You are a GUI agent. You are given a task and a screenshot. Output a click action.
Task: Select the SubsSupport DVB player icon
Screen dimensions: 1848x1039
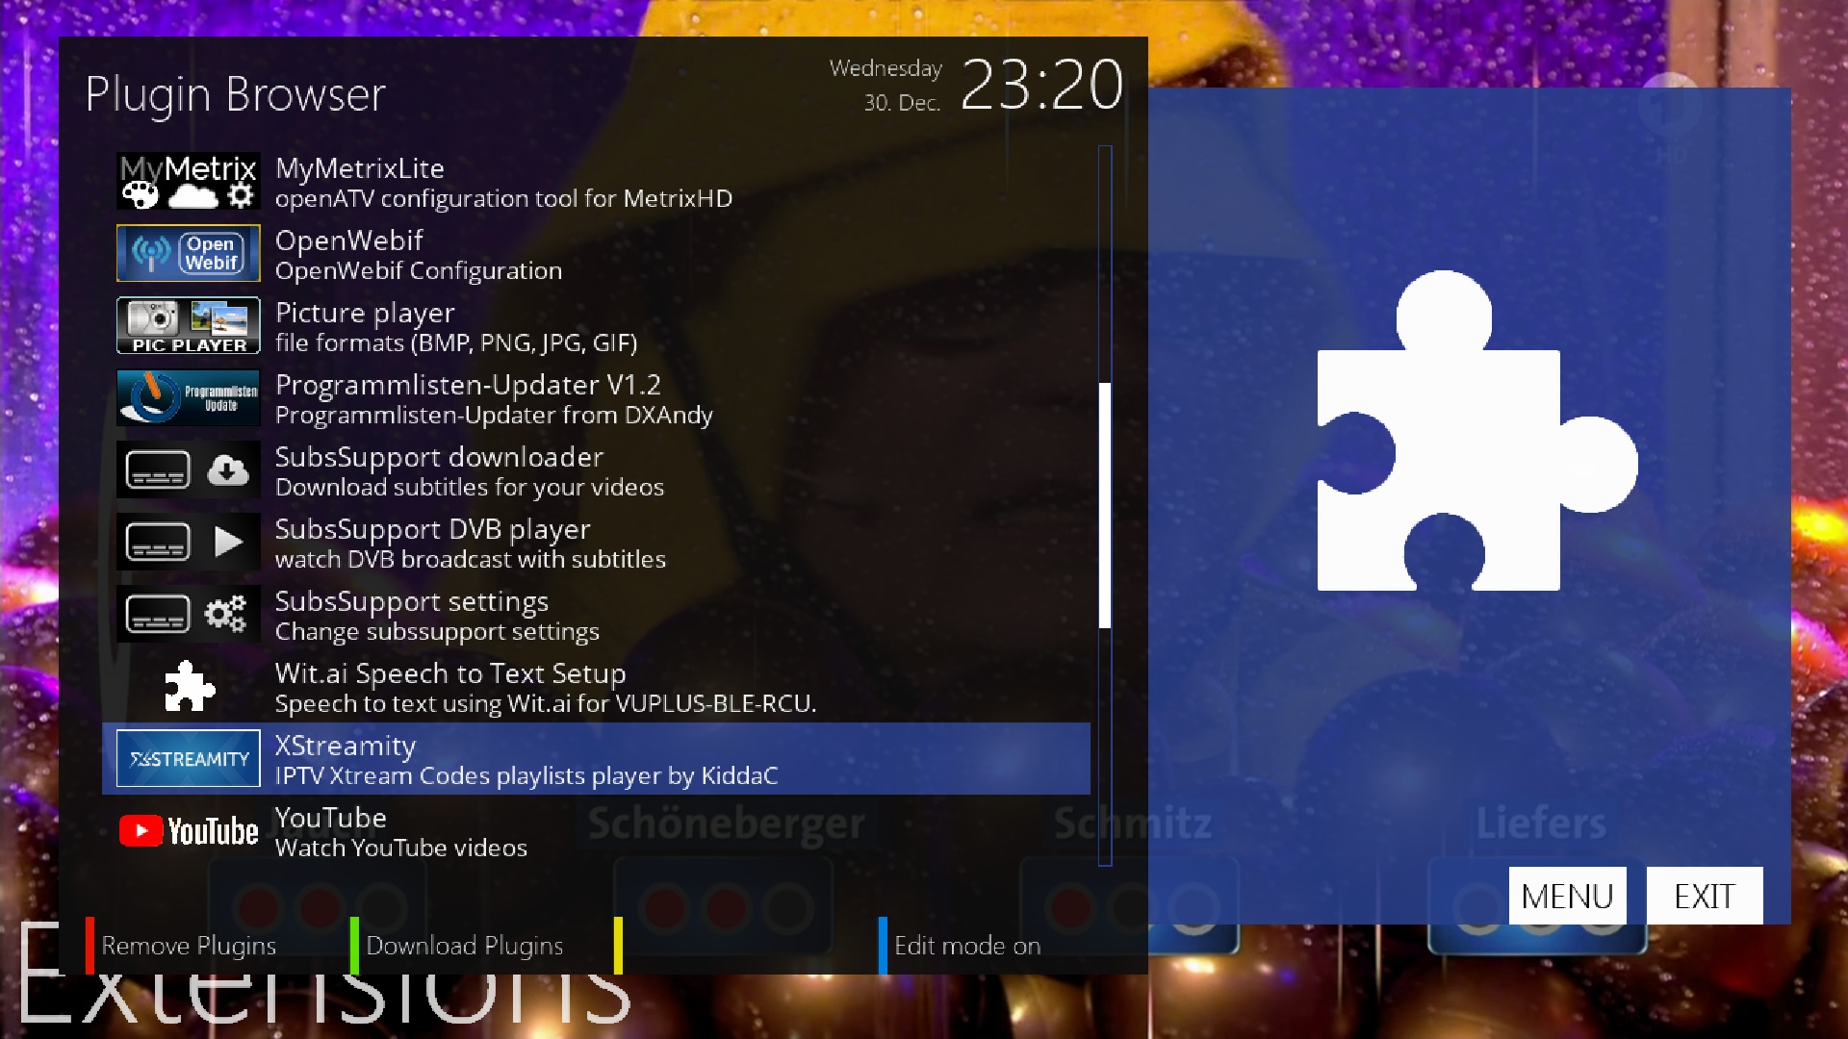tap(188, 542)
